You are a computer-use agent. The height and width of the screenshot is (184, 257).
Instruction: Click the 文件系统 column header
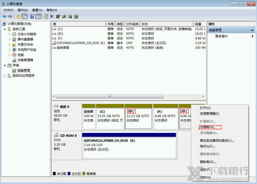(x=132, y=24)
